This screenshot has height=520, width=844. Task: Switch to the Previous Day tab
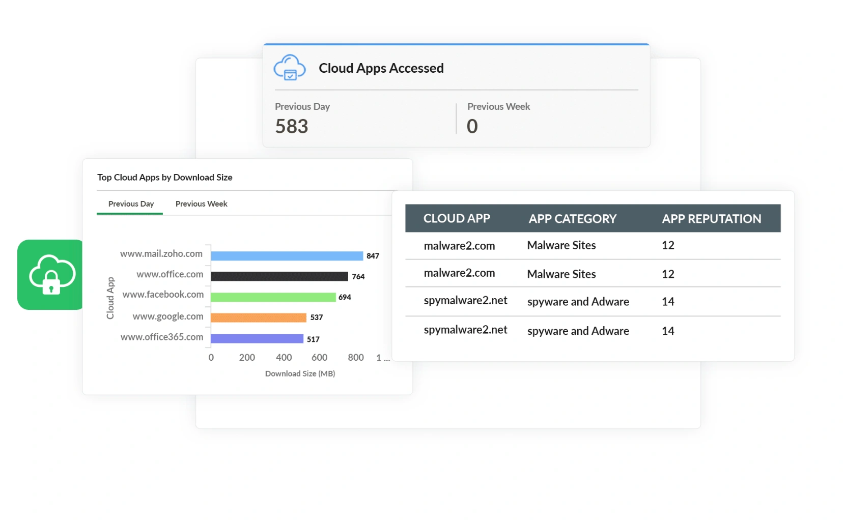(x=131, y=204)
